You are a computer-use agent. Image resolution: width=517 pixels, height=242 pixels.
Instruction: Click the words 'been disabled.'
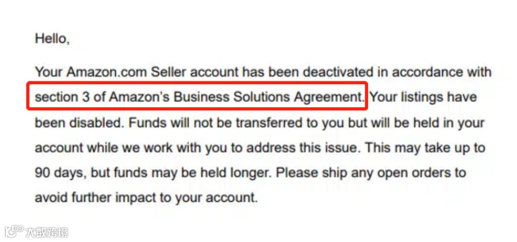(79, 122)
